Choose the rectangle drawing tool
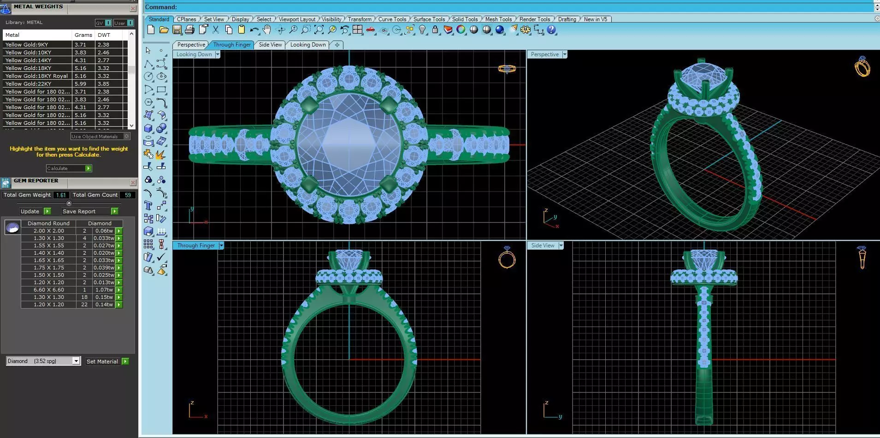The width and height of the screenshot is (880, 438). [x=161, y=89]
